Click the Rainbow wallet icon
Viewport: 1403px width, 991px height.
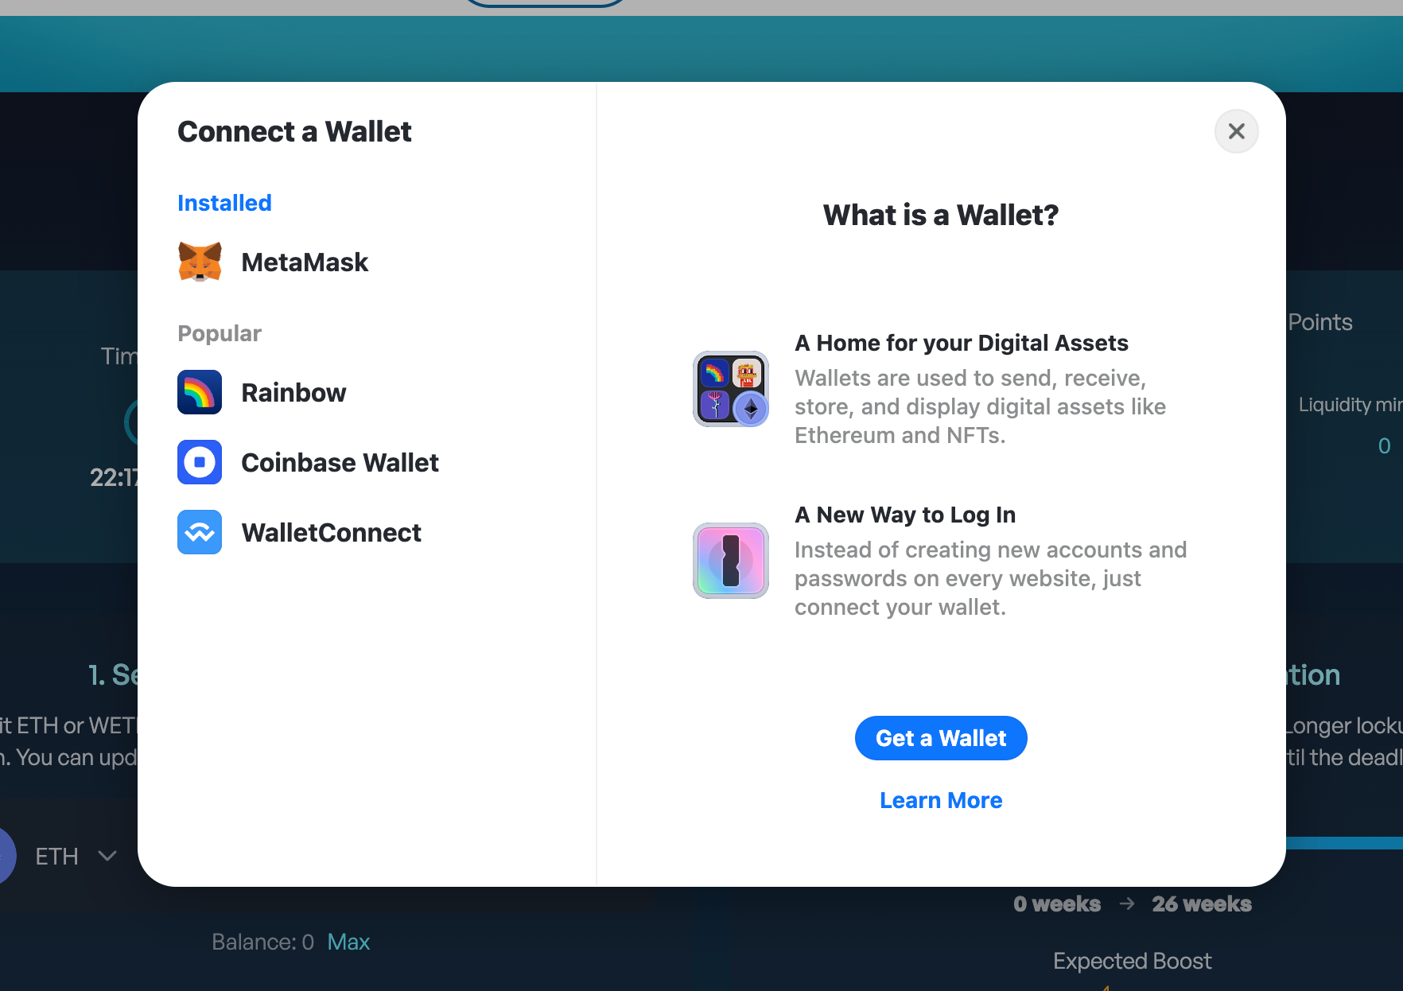pos(200,392)
